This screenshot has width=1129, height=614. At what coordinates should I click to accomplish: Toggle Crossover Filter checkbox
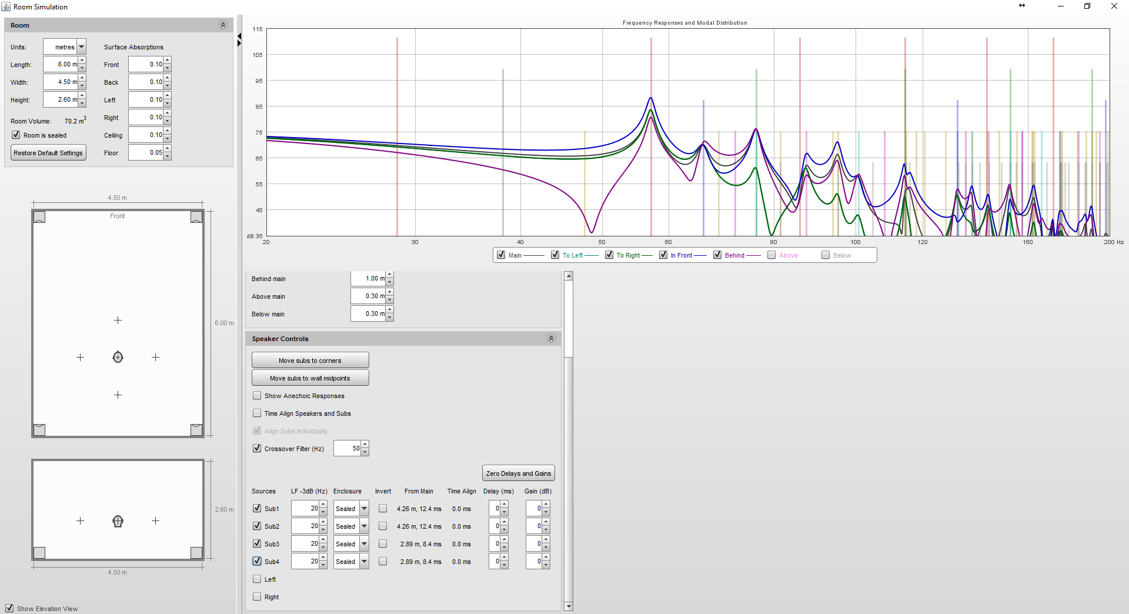pos(257,448)
